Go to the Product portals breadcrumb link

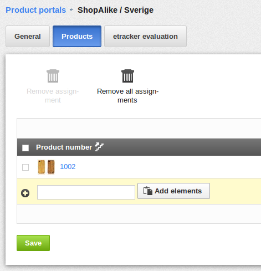tap(36, 10)
